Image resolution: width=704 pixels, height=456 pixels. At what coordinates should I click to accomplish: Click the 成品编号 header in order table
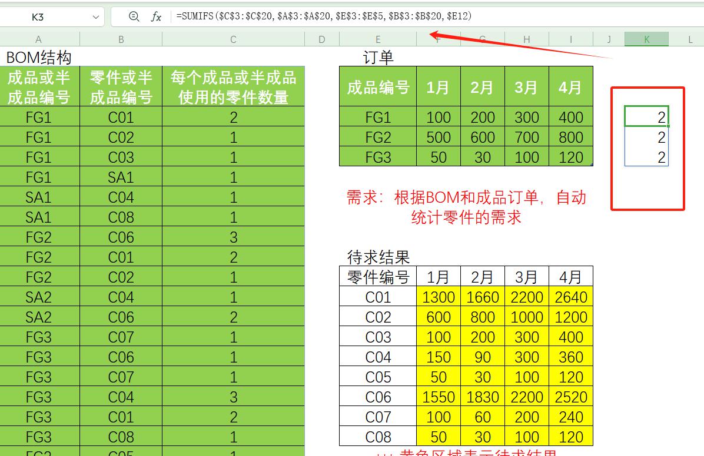tap(378, 86)
